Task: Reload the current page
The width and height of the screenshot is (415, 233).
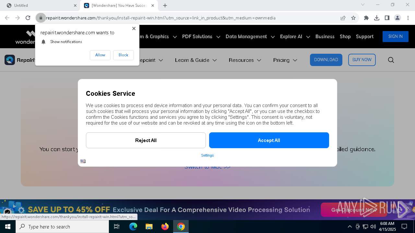Action: click(28, 18)
